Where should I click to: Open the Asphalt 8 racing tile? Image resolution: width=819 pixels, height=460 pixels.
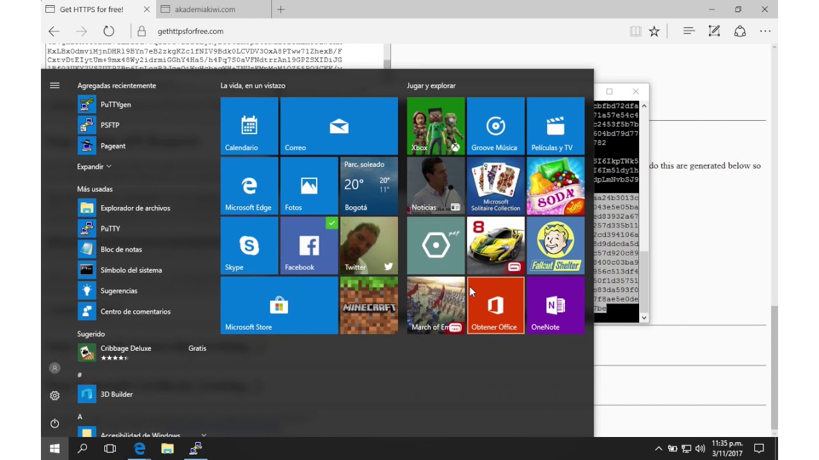tap(495, 246)
